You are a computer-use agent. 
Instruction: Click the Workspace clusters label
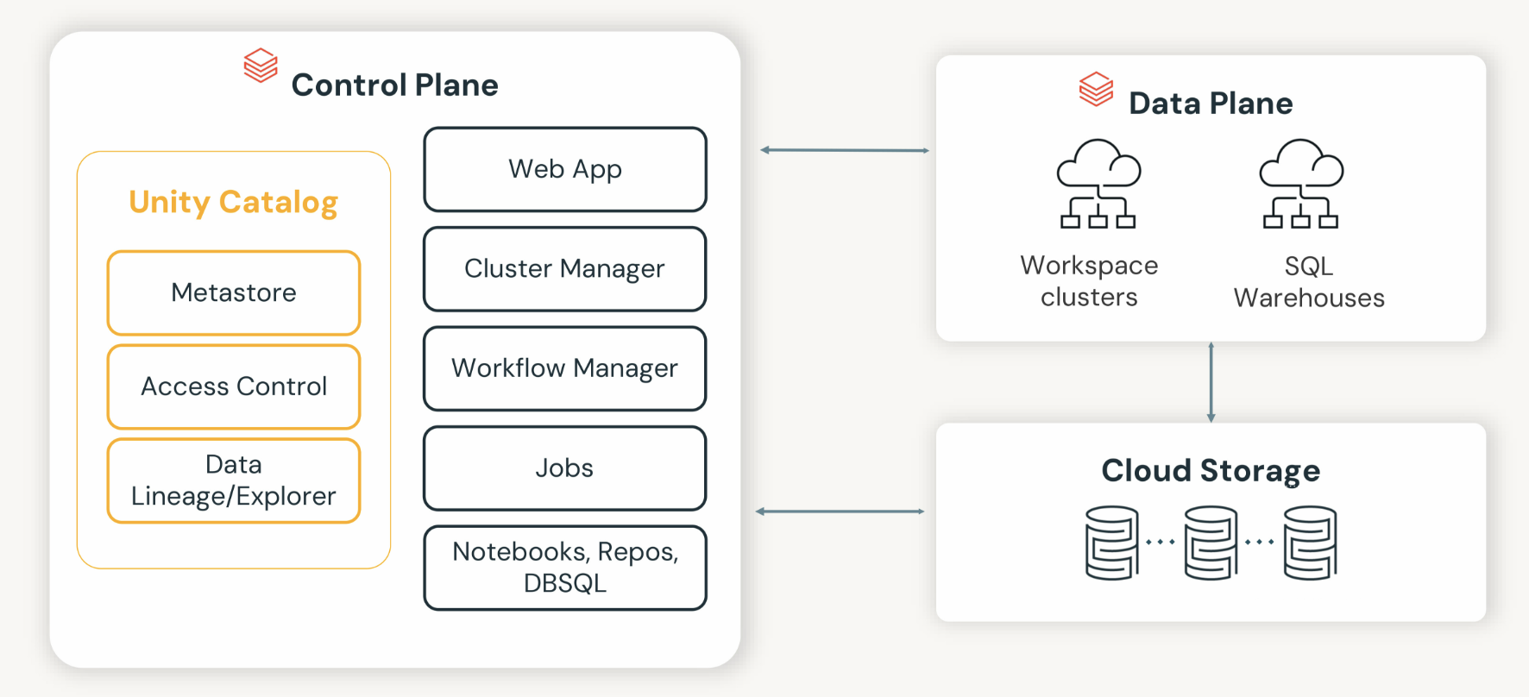pos(1089,281)
